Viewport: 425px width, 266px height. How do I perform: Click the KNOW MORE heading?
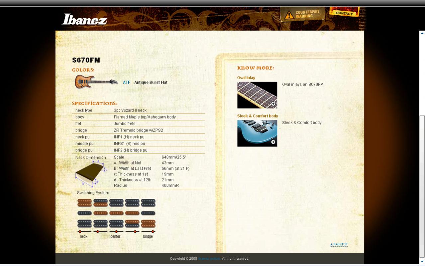pos(256,68)
